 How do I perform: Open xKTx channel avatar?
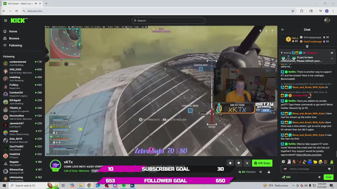(56, 165)
